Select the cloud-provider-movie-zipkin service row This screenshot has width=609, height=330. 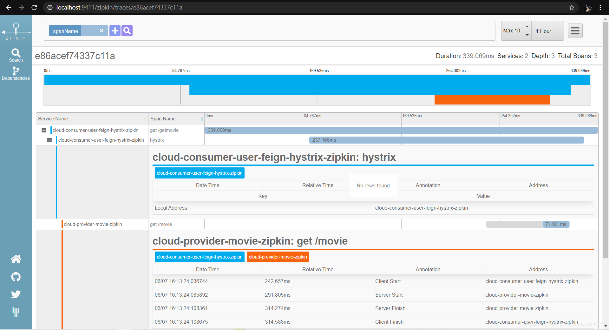click(93, 224)
